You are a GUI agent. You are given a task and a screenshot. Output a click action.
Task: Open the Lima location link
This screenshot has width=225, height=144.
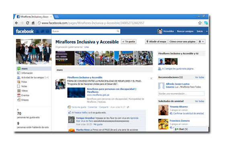[x=86, y=47]
